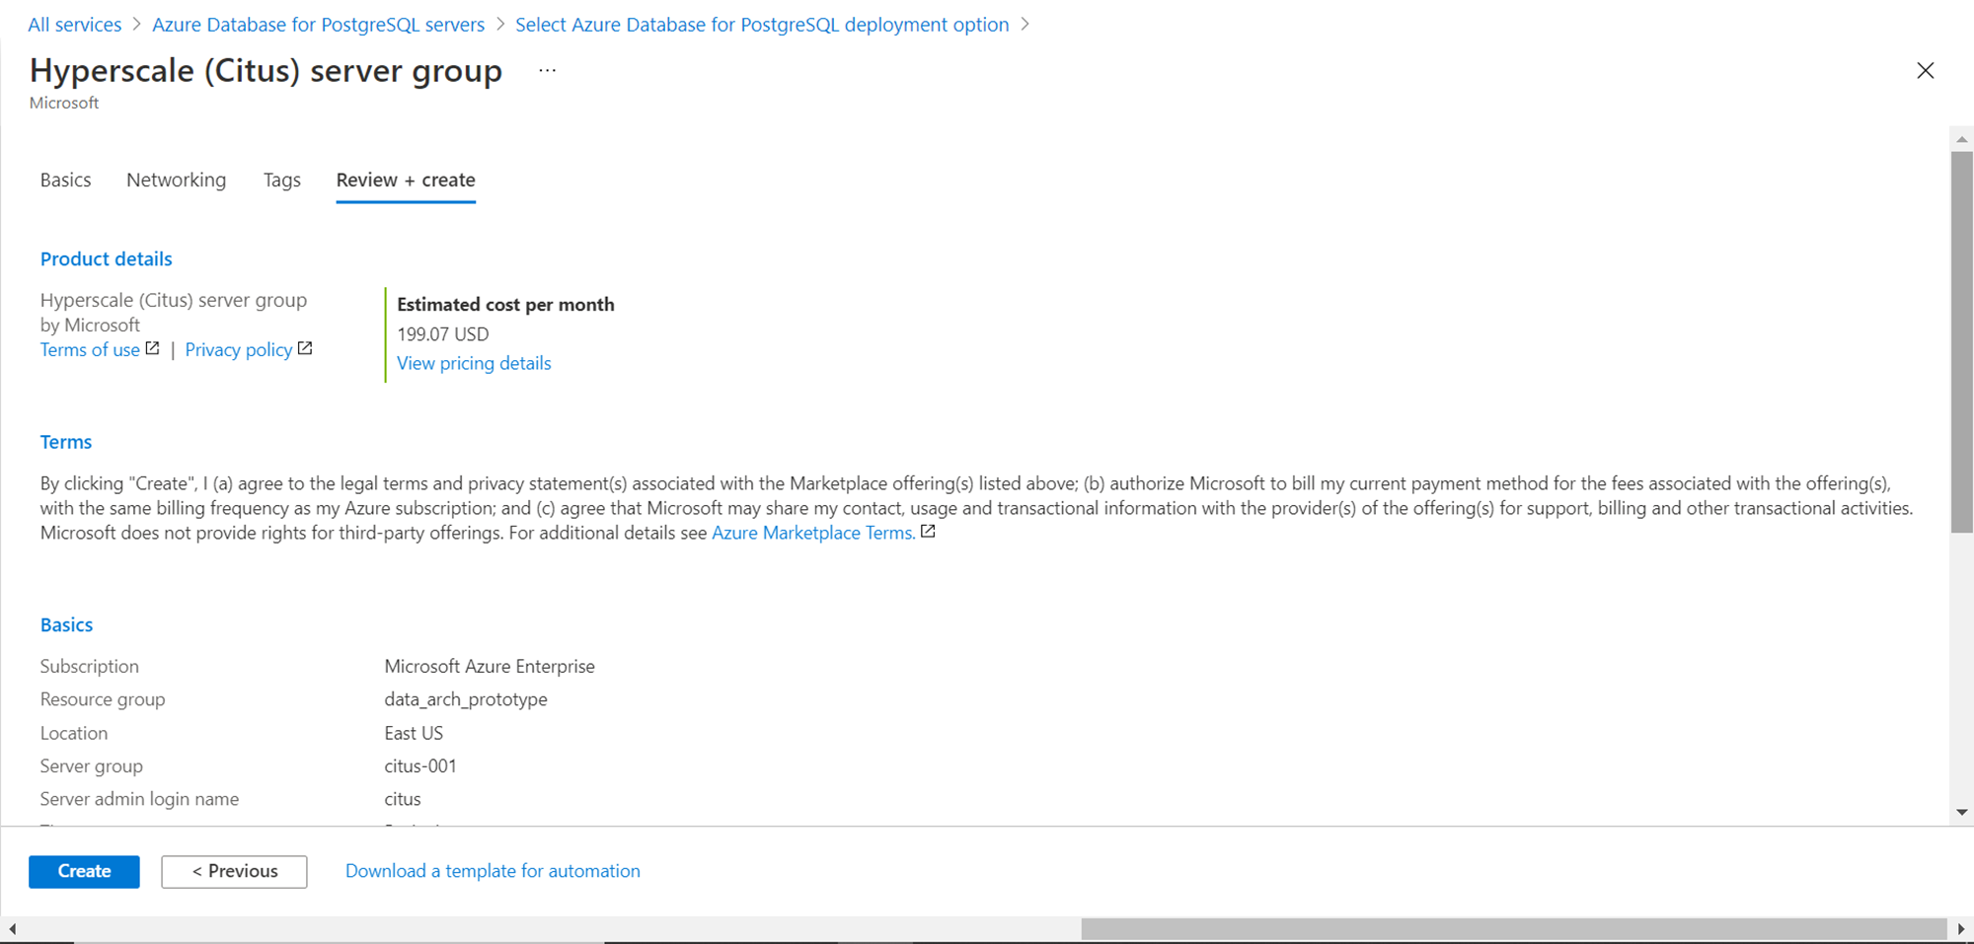Open the ellipsis more options menu
Viewport: 1974px width, 944px height.
(548, 71)
